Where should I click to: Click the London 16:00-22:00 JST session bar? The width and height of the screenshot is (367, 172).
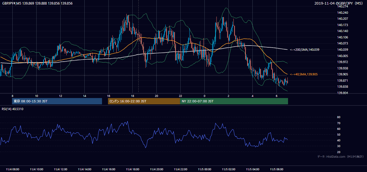(144, 101)
